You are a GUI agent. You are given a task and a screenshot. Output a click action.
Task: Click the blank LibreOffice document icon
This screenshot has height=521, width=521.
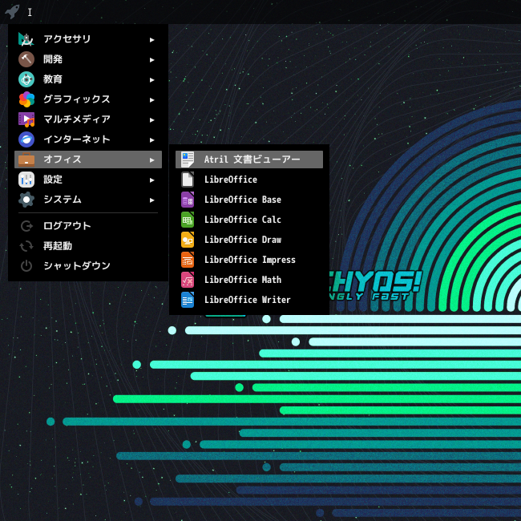click(188, 180)
